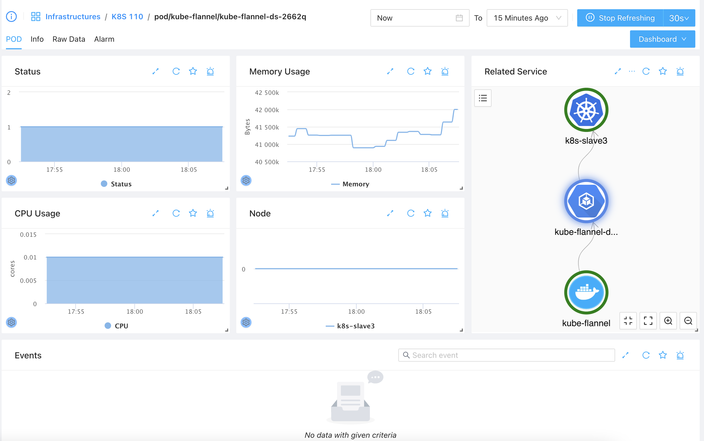The width and height of the screenshot is (704, 441).
Task: Open settings gear on Memory Usage panel
Action: click(246, 180)
